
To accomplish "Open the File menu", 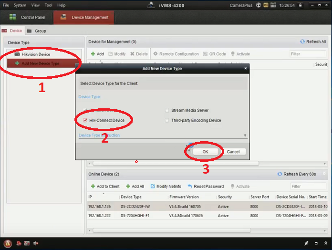I will click(x=6, y=5).
